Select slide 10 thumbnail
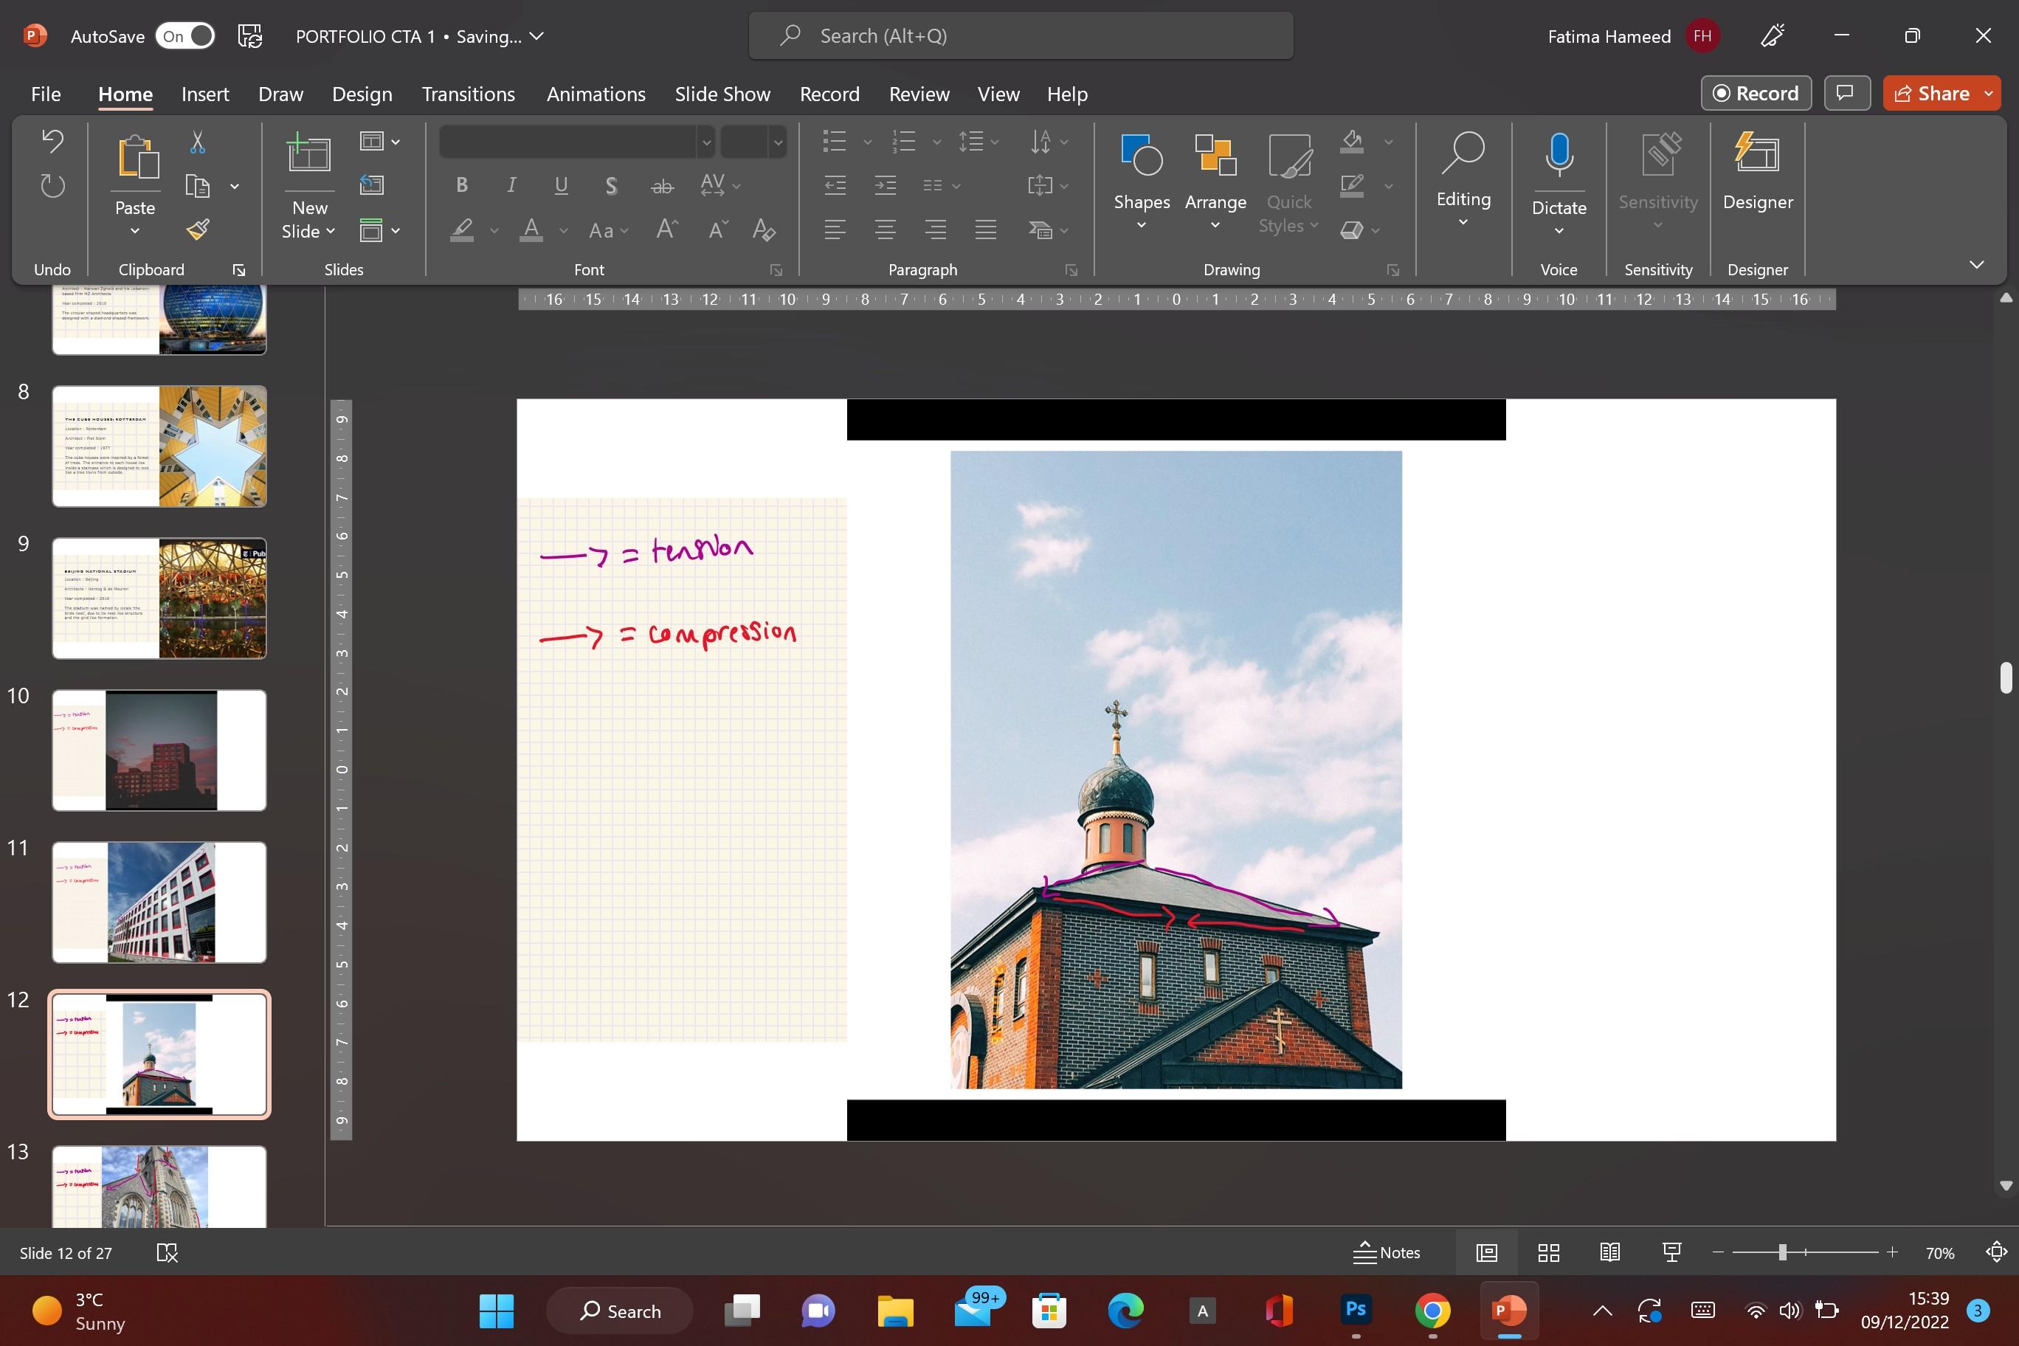 159,750
